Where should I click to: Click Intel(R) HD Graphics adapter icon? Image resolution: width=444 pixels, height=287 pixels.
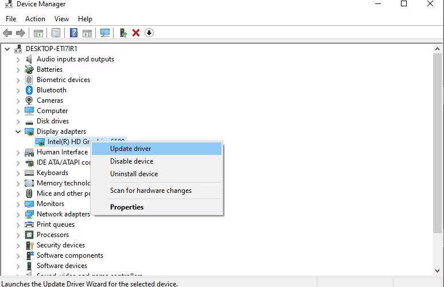(x=40, y=142)
